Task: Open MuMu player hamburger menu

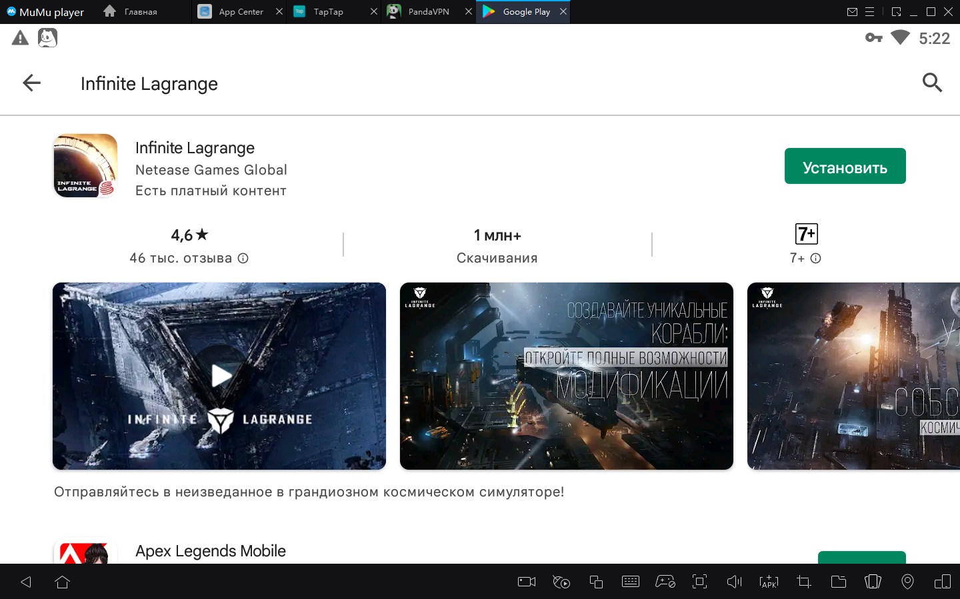Action: (869, 12)
